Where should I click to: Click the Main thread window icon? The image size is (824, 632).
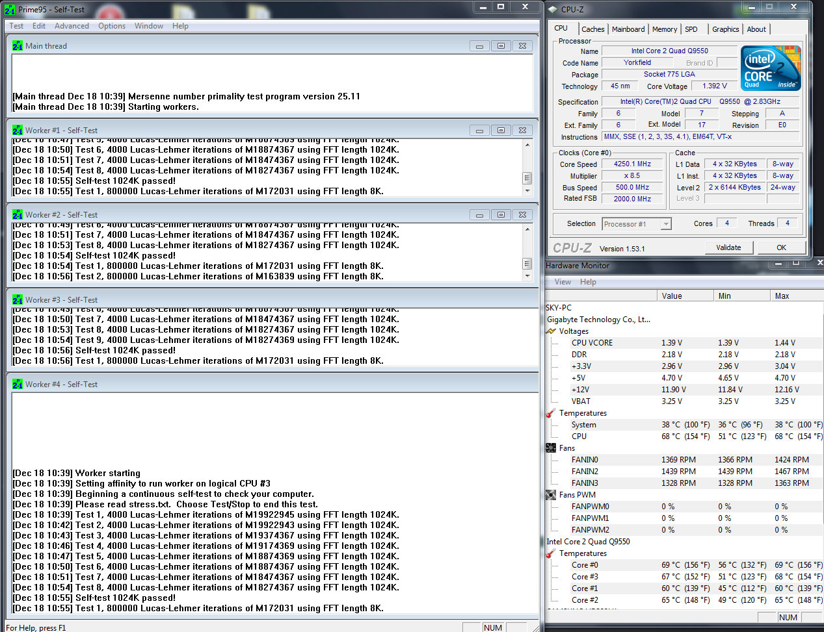(18, 46)
